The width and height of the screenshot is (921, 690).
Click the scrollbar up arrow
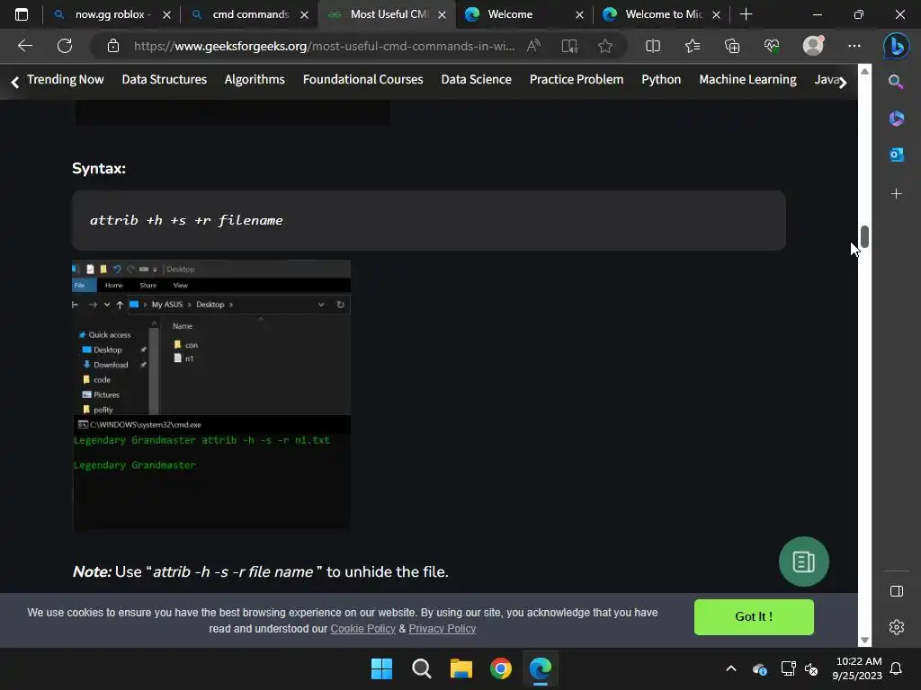coord(864,71)
